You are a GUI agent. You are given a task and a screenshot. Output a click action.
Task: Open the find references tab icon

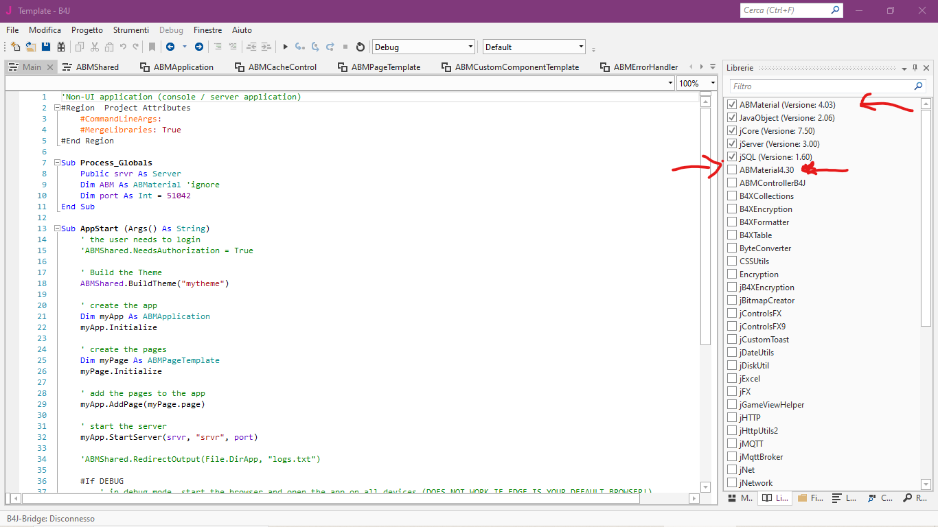(x=880, y=498)
